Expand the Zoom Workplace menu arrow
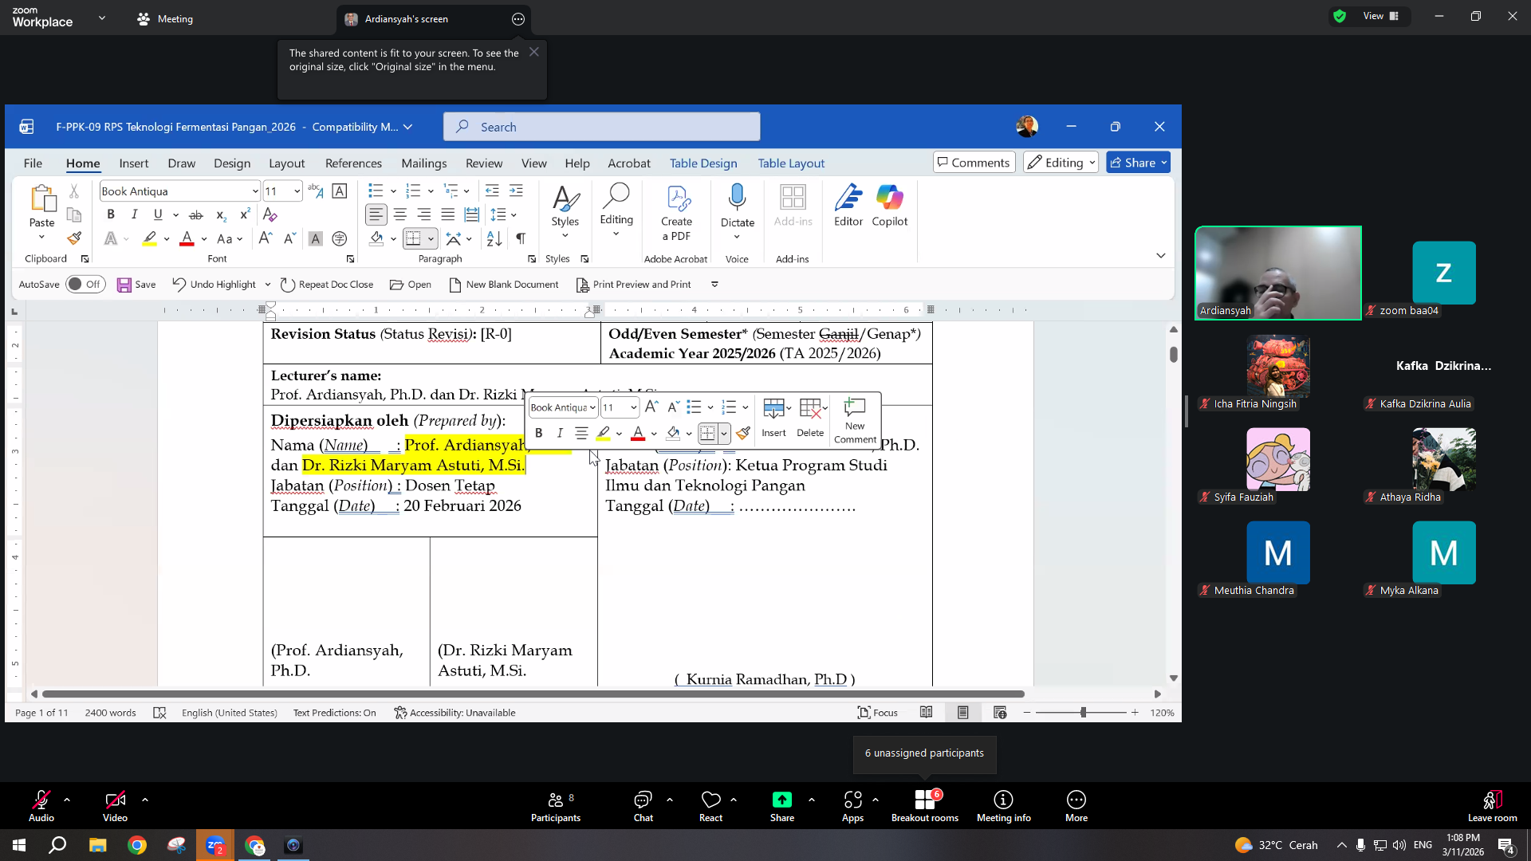Screen dimensions: 1531x861 pyautogui.click(x=102, y=18)
